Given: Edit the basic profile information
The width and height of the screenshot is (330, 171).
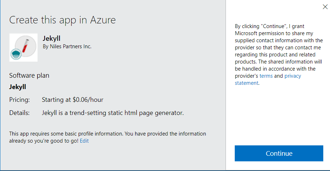Looking at the screenshot, I should tap(84, 141).
